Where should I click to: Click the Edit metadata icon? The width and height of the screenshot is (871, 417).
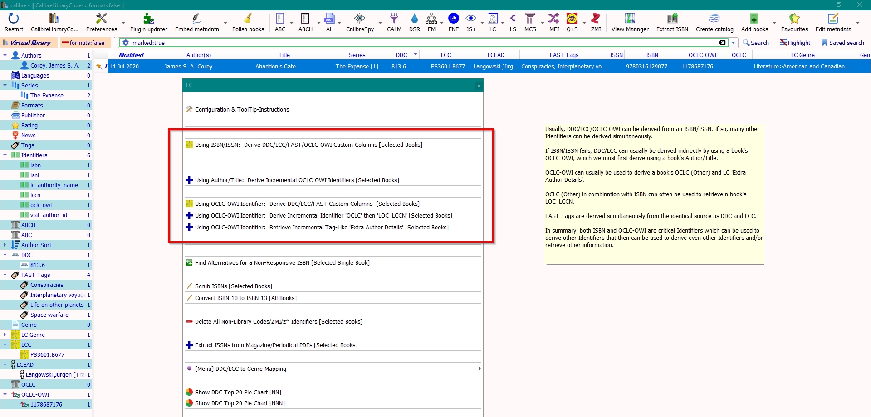coord(833,19)
